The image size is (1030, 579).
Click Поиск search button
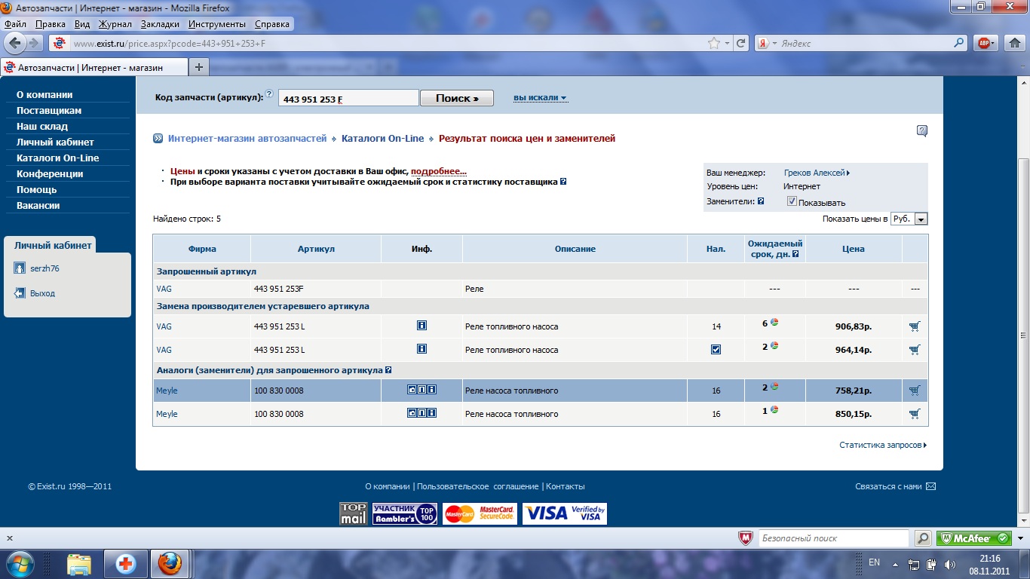coord(457,98)
